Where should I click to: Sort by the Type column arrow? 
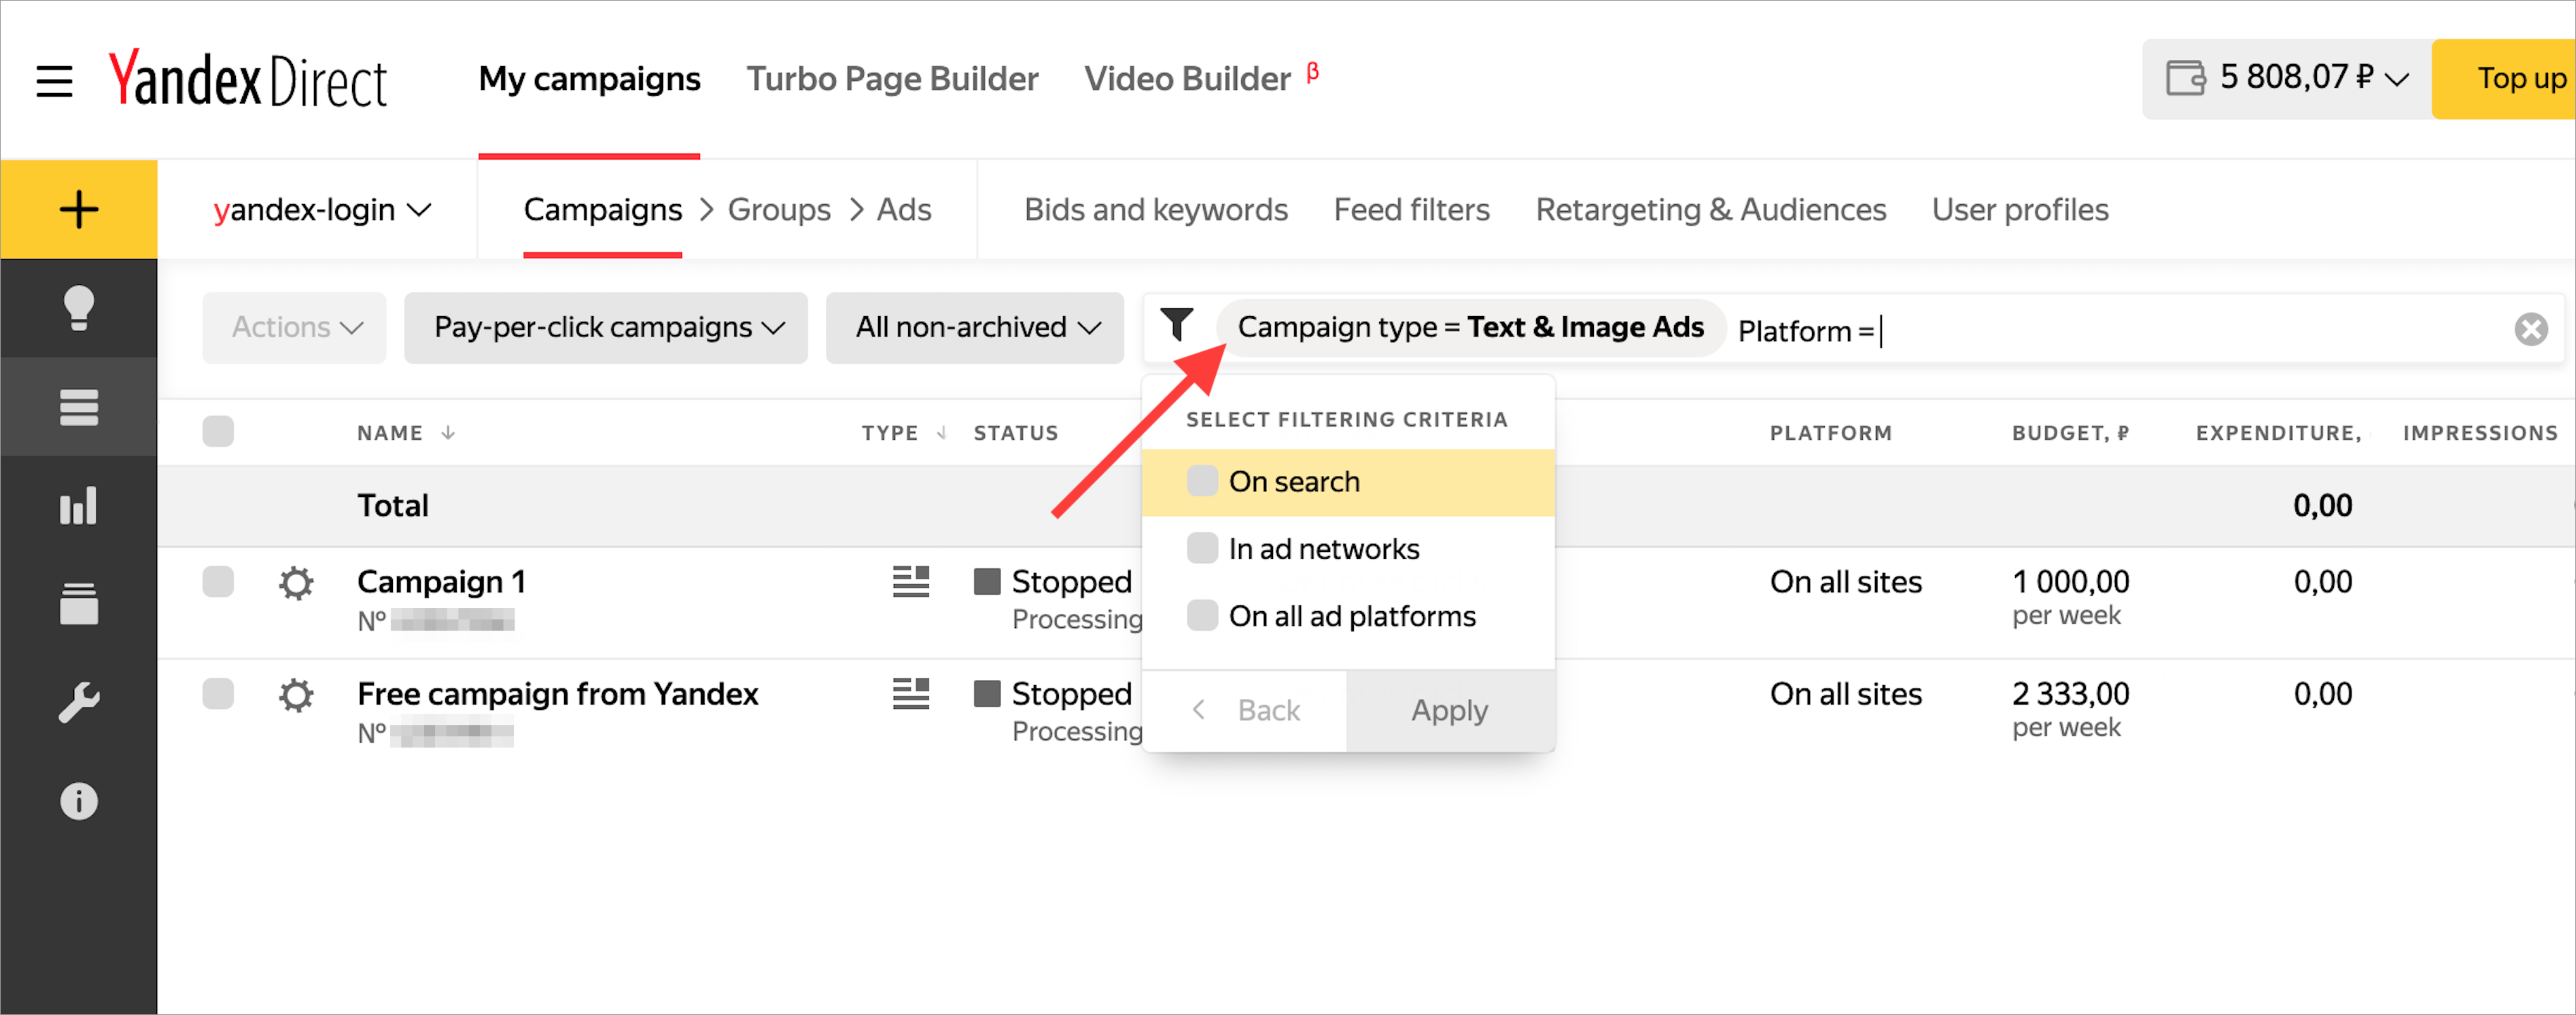[941, 433]
